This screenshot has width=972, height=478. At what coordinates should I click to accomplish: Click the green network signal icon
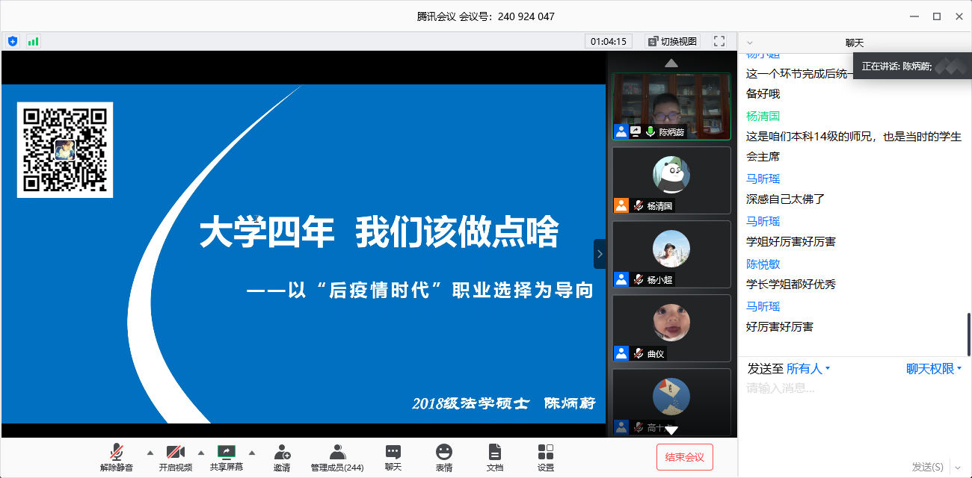[x=33, y=41]
